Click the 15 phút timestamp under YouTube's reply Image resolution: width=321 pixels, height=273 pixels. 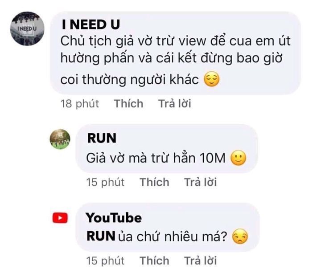105,261
